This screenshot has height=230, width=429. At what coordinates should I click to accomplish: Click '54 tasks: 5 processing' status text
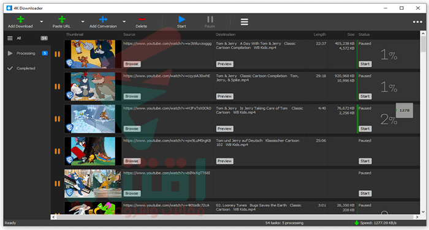tap(284, 223)
